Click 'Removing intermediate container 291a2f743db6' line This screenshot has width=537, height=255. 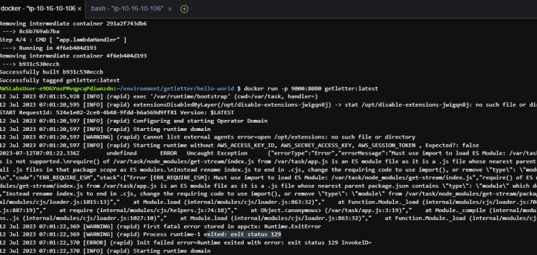[73, 24]
